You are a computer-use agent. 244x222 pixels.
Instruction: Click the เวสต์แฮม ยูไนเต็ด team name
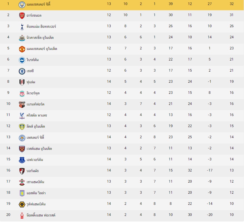pyautogui.click(x=39, y=149)
